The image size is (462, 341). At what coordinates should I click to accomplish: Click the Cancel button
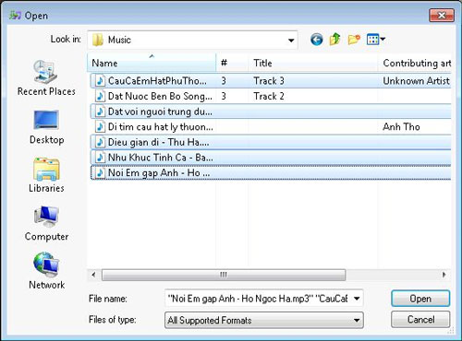(420, 320)
